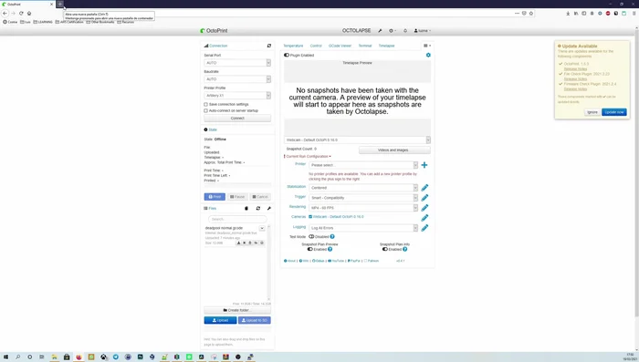Switch to the Timelapse tab
This screenshot has height=362, width=639.
click(x=386, y=46)
